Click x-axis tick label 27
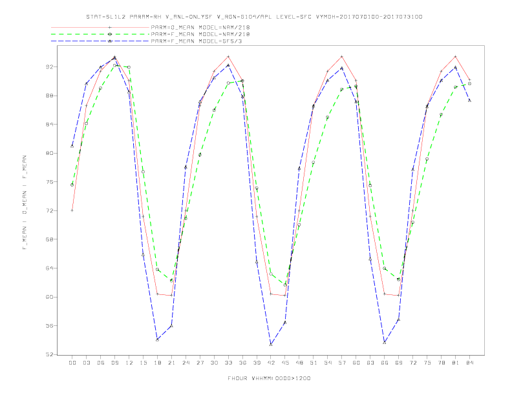 point(200,363)
